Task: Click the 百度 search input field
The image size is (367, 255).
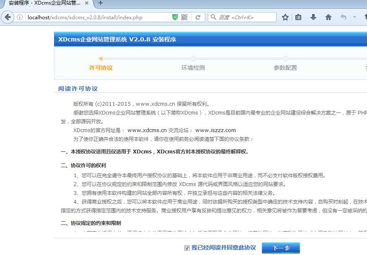Action: 245,17
